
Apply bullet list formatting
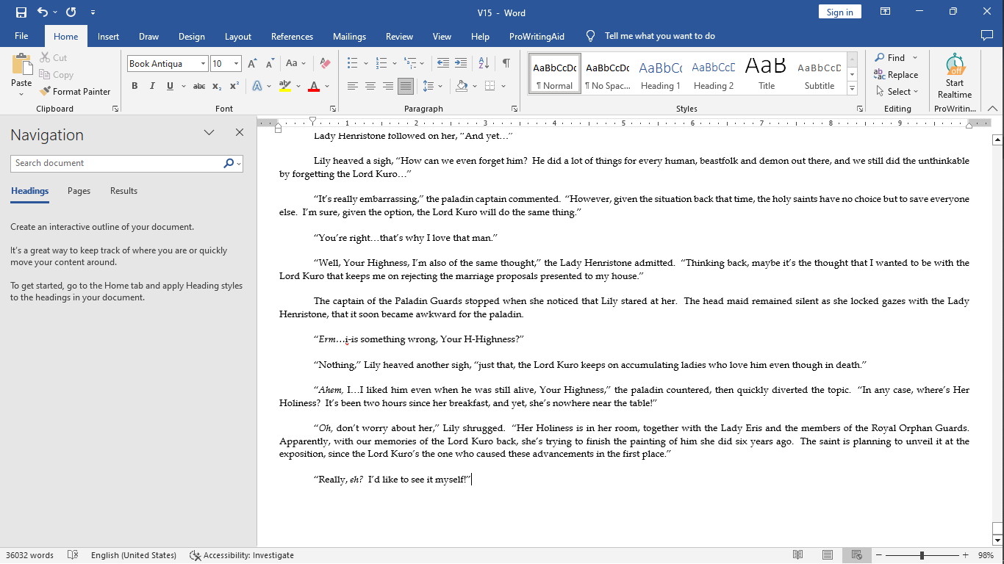coord(353,64)
